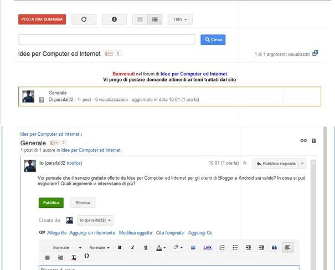Image resolution: width=335 pixels, height=270 pixels.
Task: Click the blue Cerca search button
Action: click(x=213, y=39)
